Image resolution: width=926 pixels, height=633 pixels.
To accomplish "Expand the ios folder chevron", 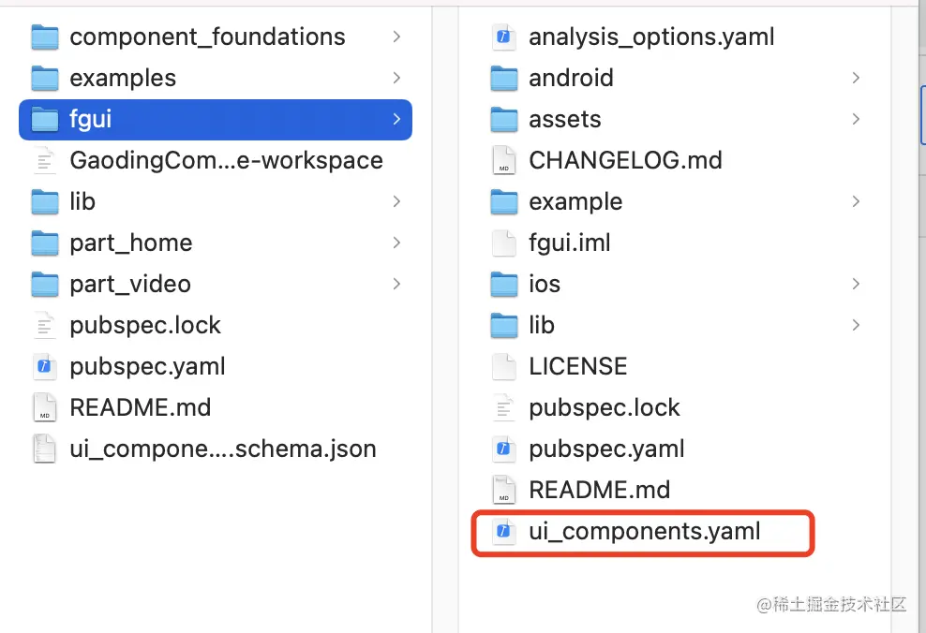I will point(856,284).
